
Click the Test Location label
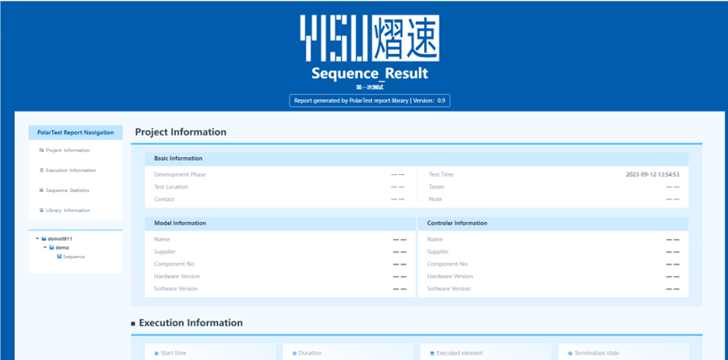tap(171, 187)
